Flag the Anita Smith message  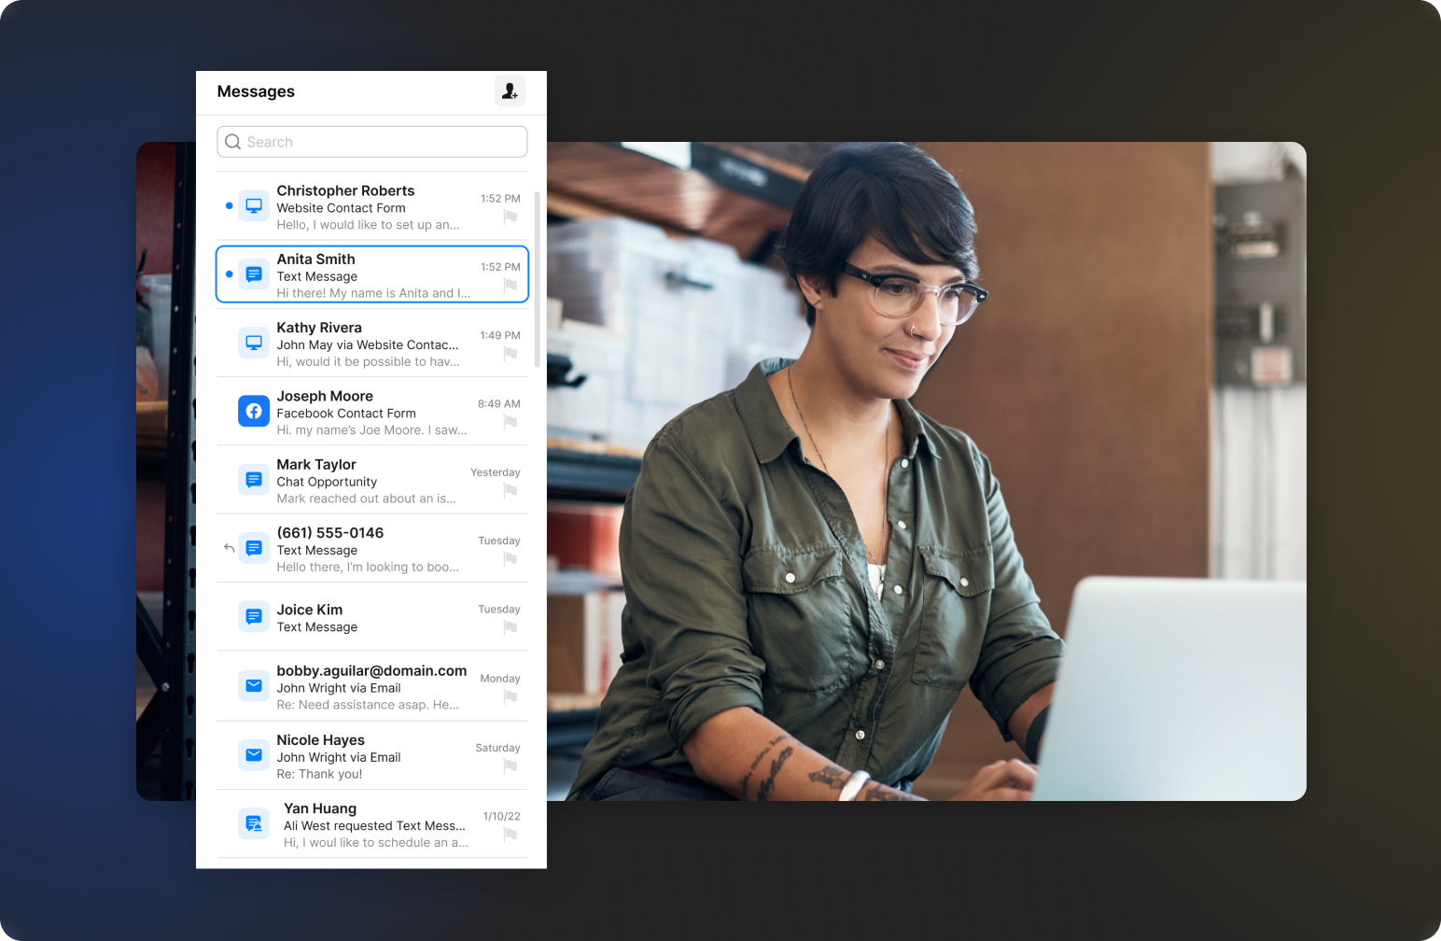pos(511,285)
